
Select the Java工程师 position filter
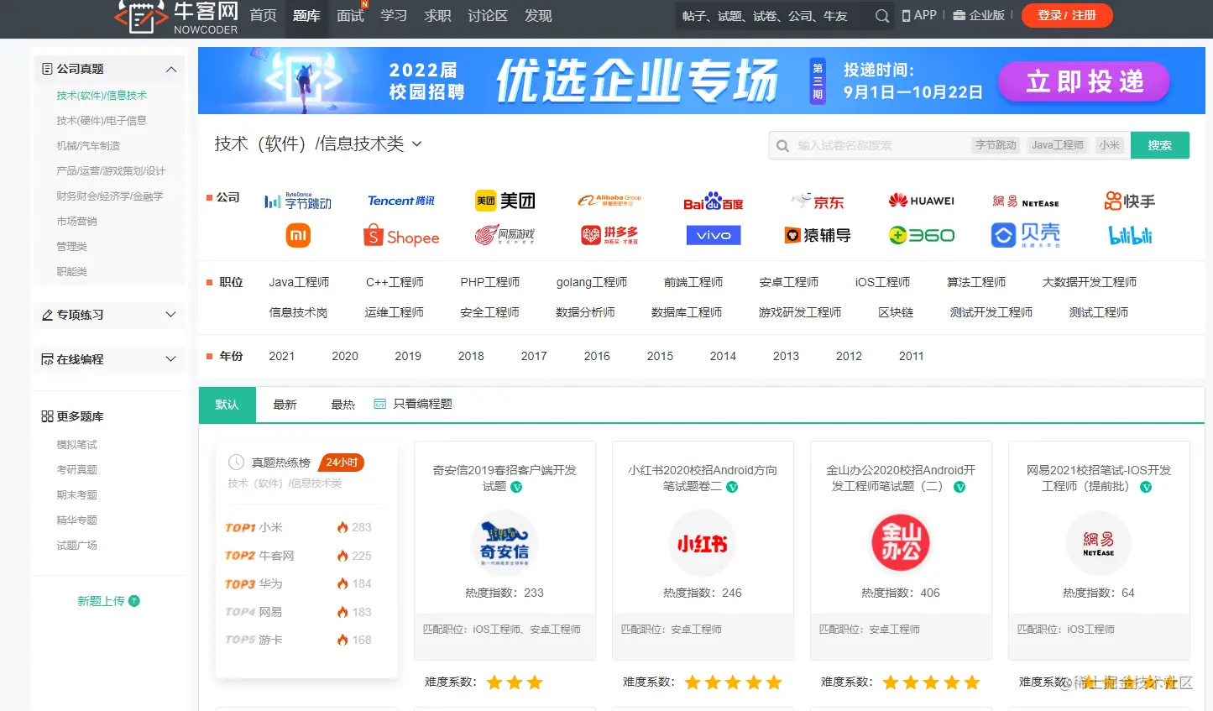click(299, 282)
